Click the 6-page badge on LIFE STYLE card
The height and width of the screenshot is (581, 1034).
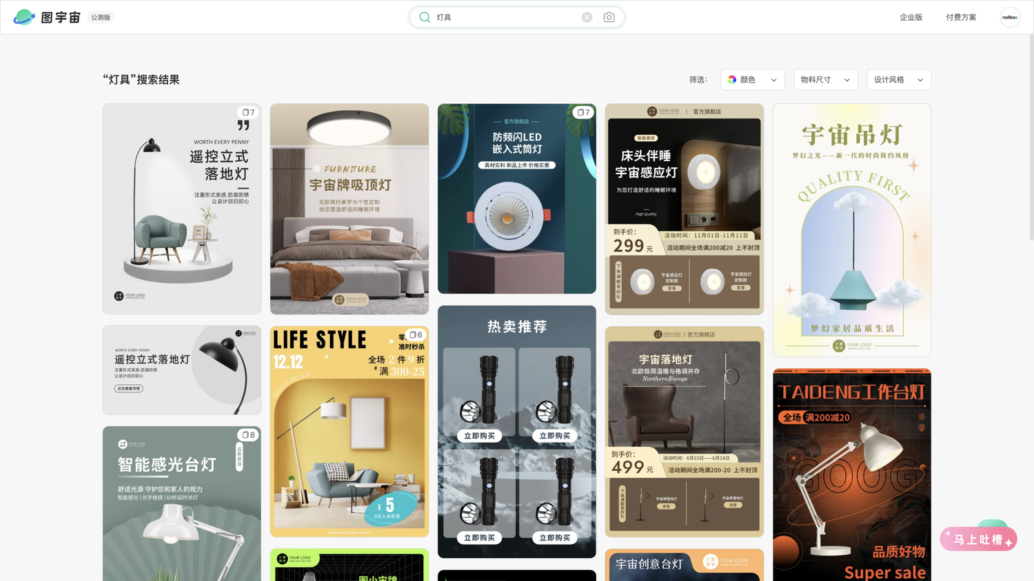pos(416,335)
